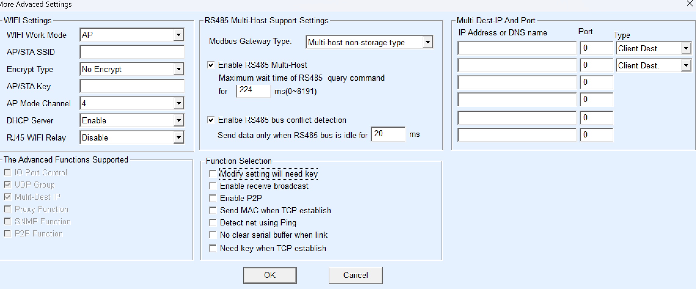Viewport: 696px width, 289px height.
Task: Expand the first Client Dest. type dropdown
Action: [x=686, y=48]
